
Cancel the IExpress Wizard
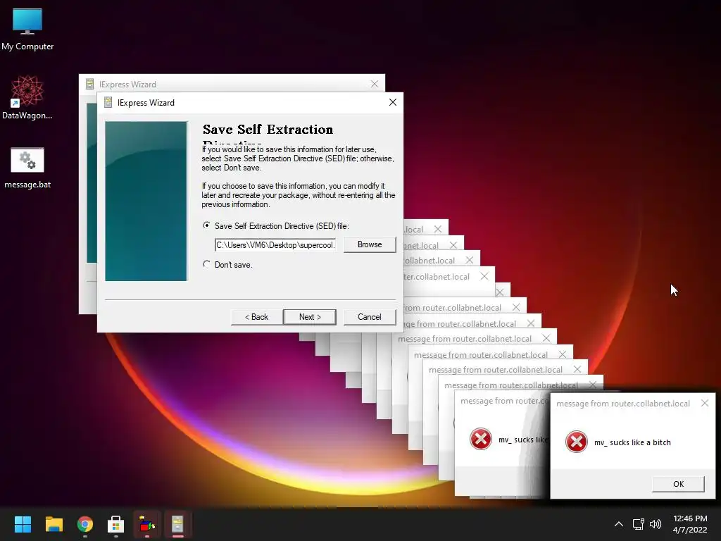369,317
